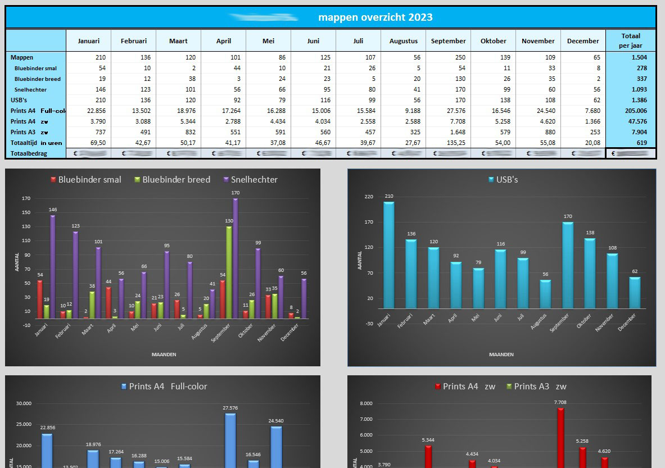This screenshot has width=665, height=468.
Task: Select the Bluebinder breed row label in the table
Action: click(37, 79)
